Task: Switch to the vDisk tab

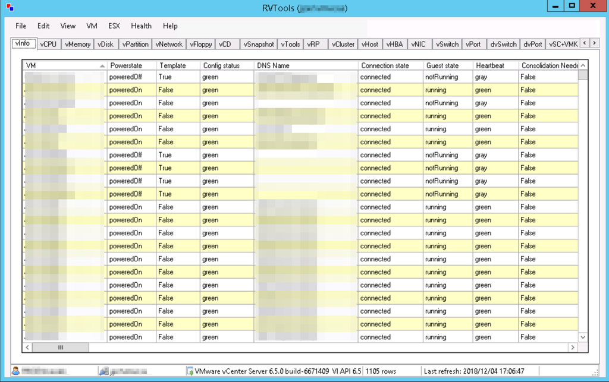Action: click(x=106, y=44)
